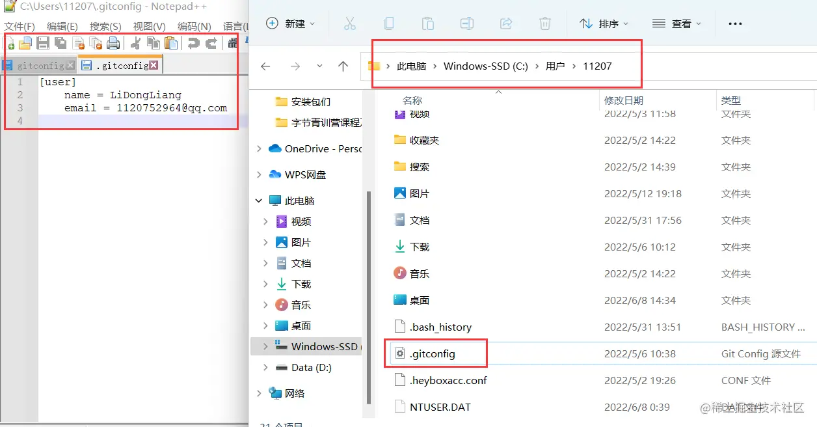Screen dimensions: 817x427
Task: Click the Save All icon in Notepad++
Action: pos(60,44)
